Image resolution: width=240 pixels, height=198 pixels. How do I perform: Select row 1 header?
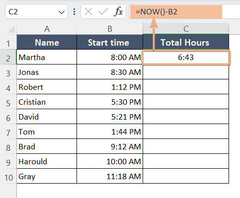tap(8, 42)
